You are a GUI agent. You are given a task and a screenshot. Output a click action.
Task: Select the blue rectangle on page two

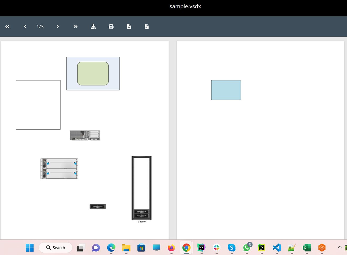pos(226,90)
